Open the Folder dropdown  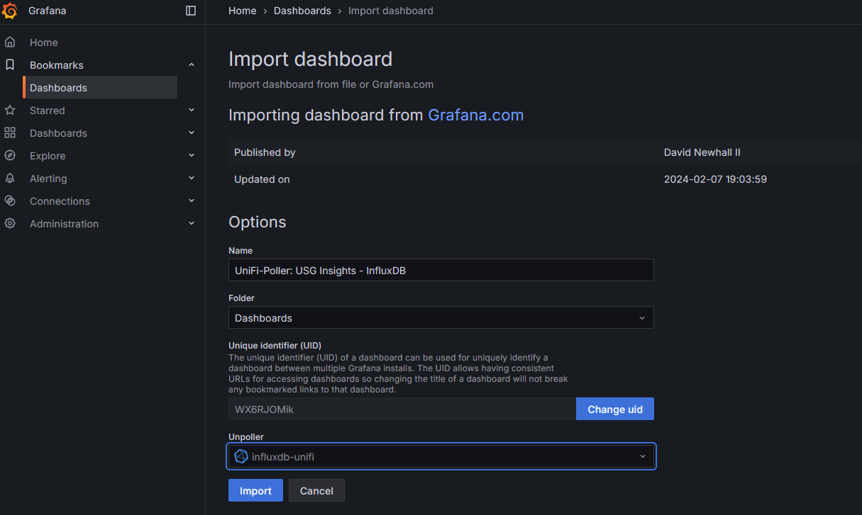point(441,318)
